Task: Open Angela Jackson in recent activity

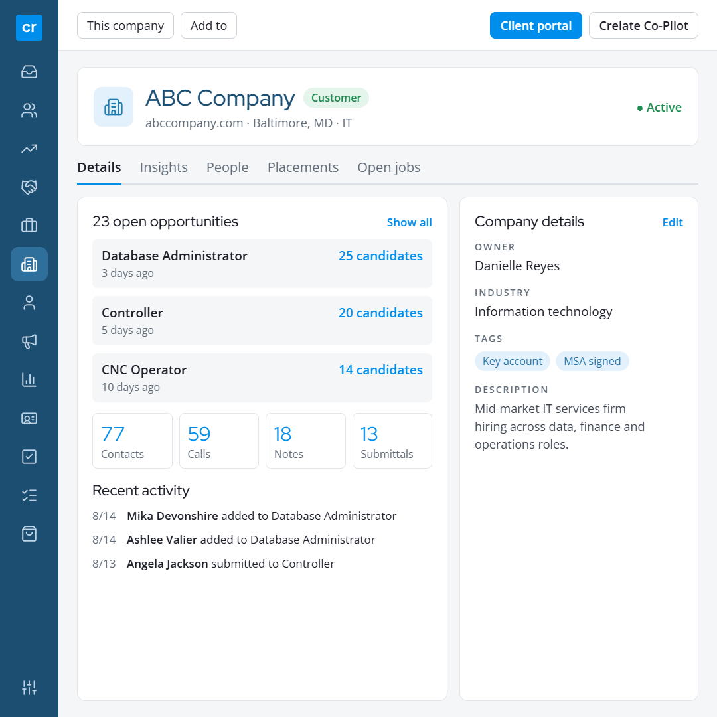Action: point(167,564)
